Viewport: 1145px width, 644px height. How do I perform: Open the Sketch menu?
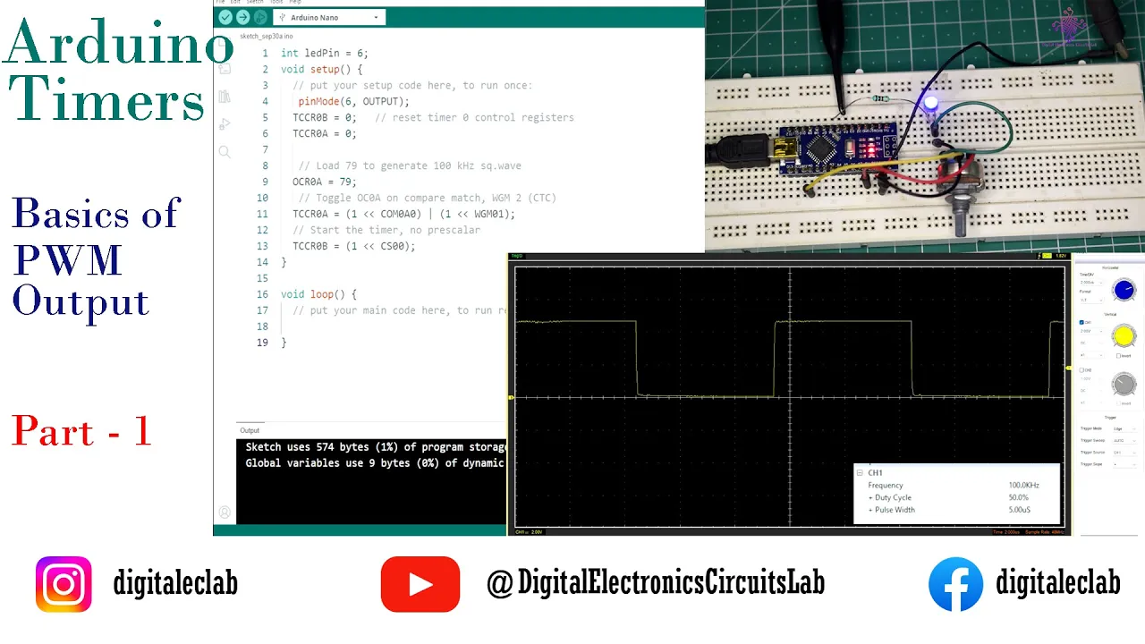[x=255, y=3]
